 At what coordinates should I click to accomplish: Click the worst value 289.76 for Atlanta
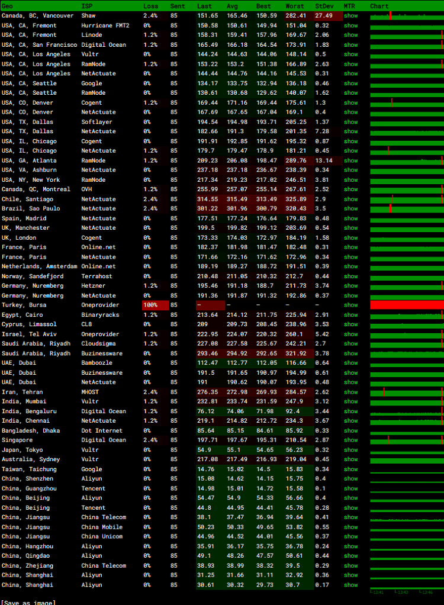click(296, 160)
